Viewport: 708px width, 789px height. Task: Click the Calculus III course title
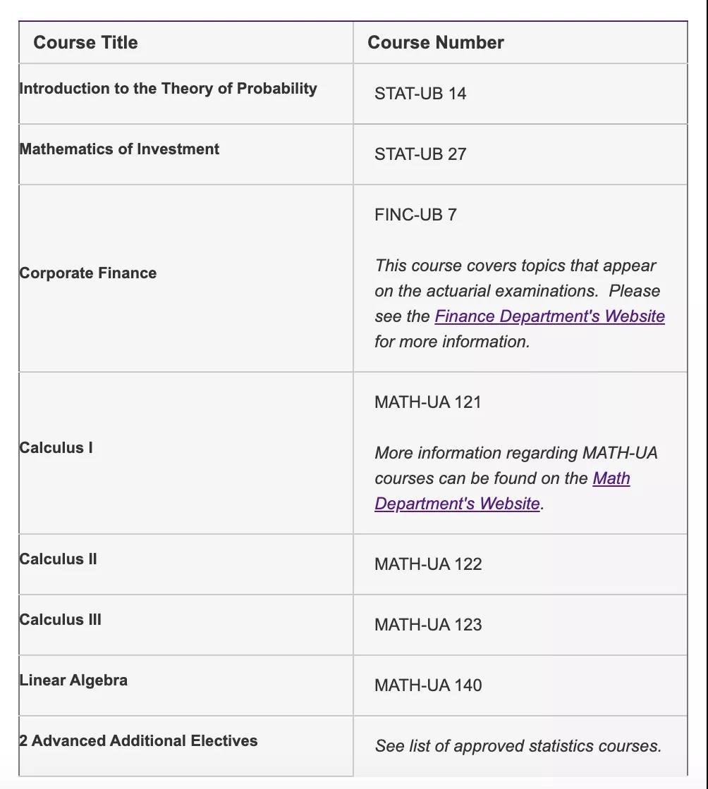[61, 620]
